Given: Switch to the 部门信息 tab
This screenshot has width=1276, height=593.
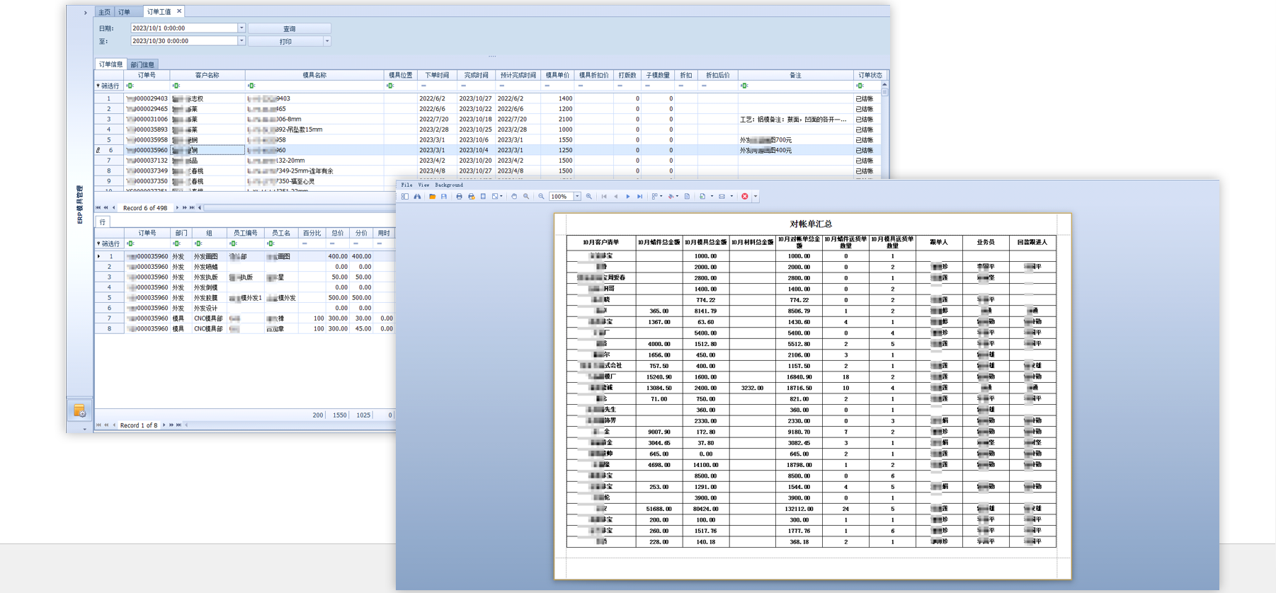Looking at the screenshot, I should (x=142, y=64).
